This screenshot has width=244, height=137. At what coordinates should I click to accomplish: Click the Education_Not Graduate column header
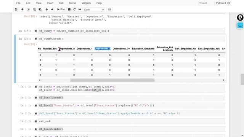[x=165, y=49]
